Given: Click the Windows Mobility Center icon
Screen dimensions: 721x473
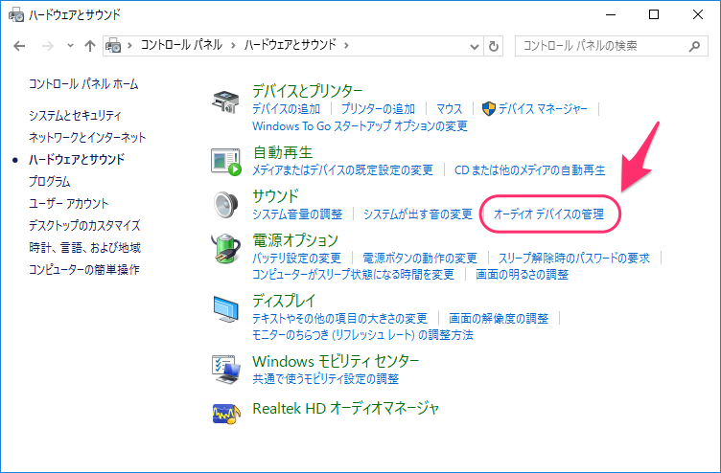Looking at the screenshot, I should [225, 370].
